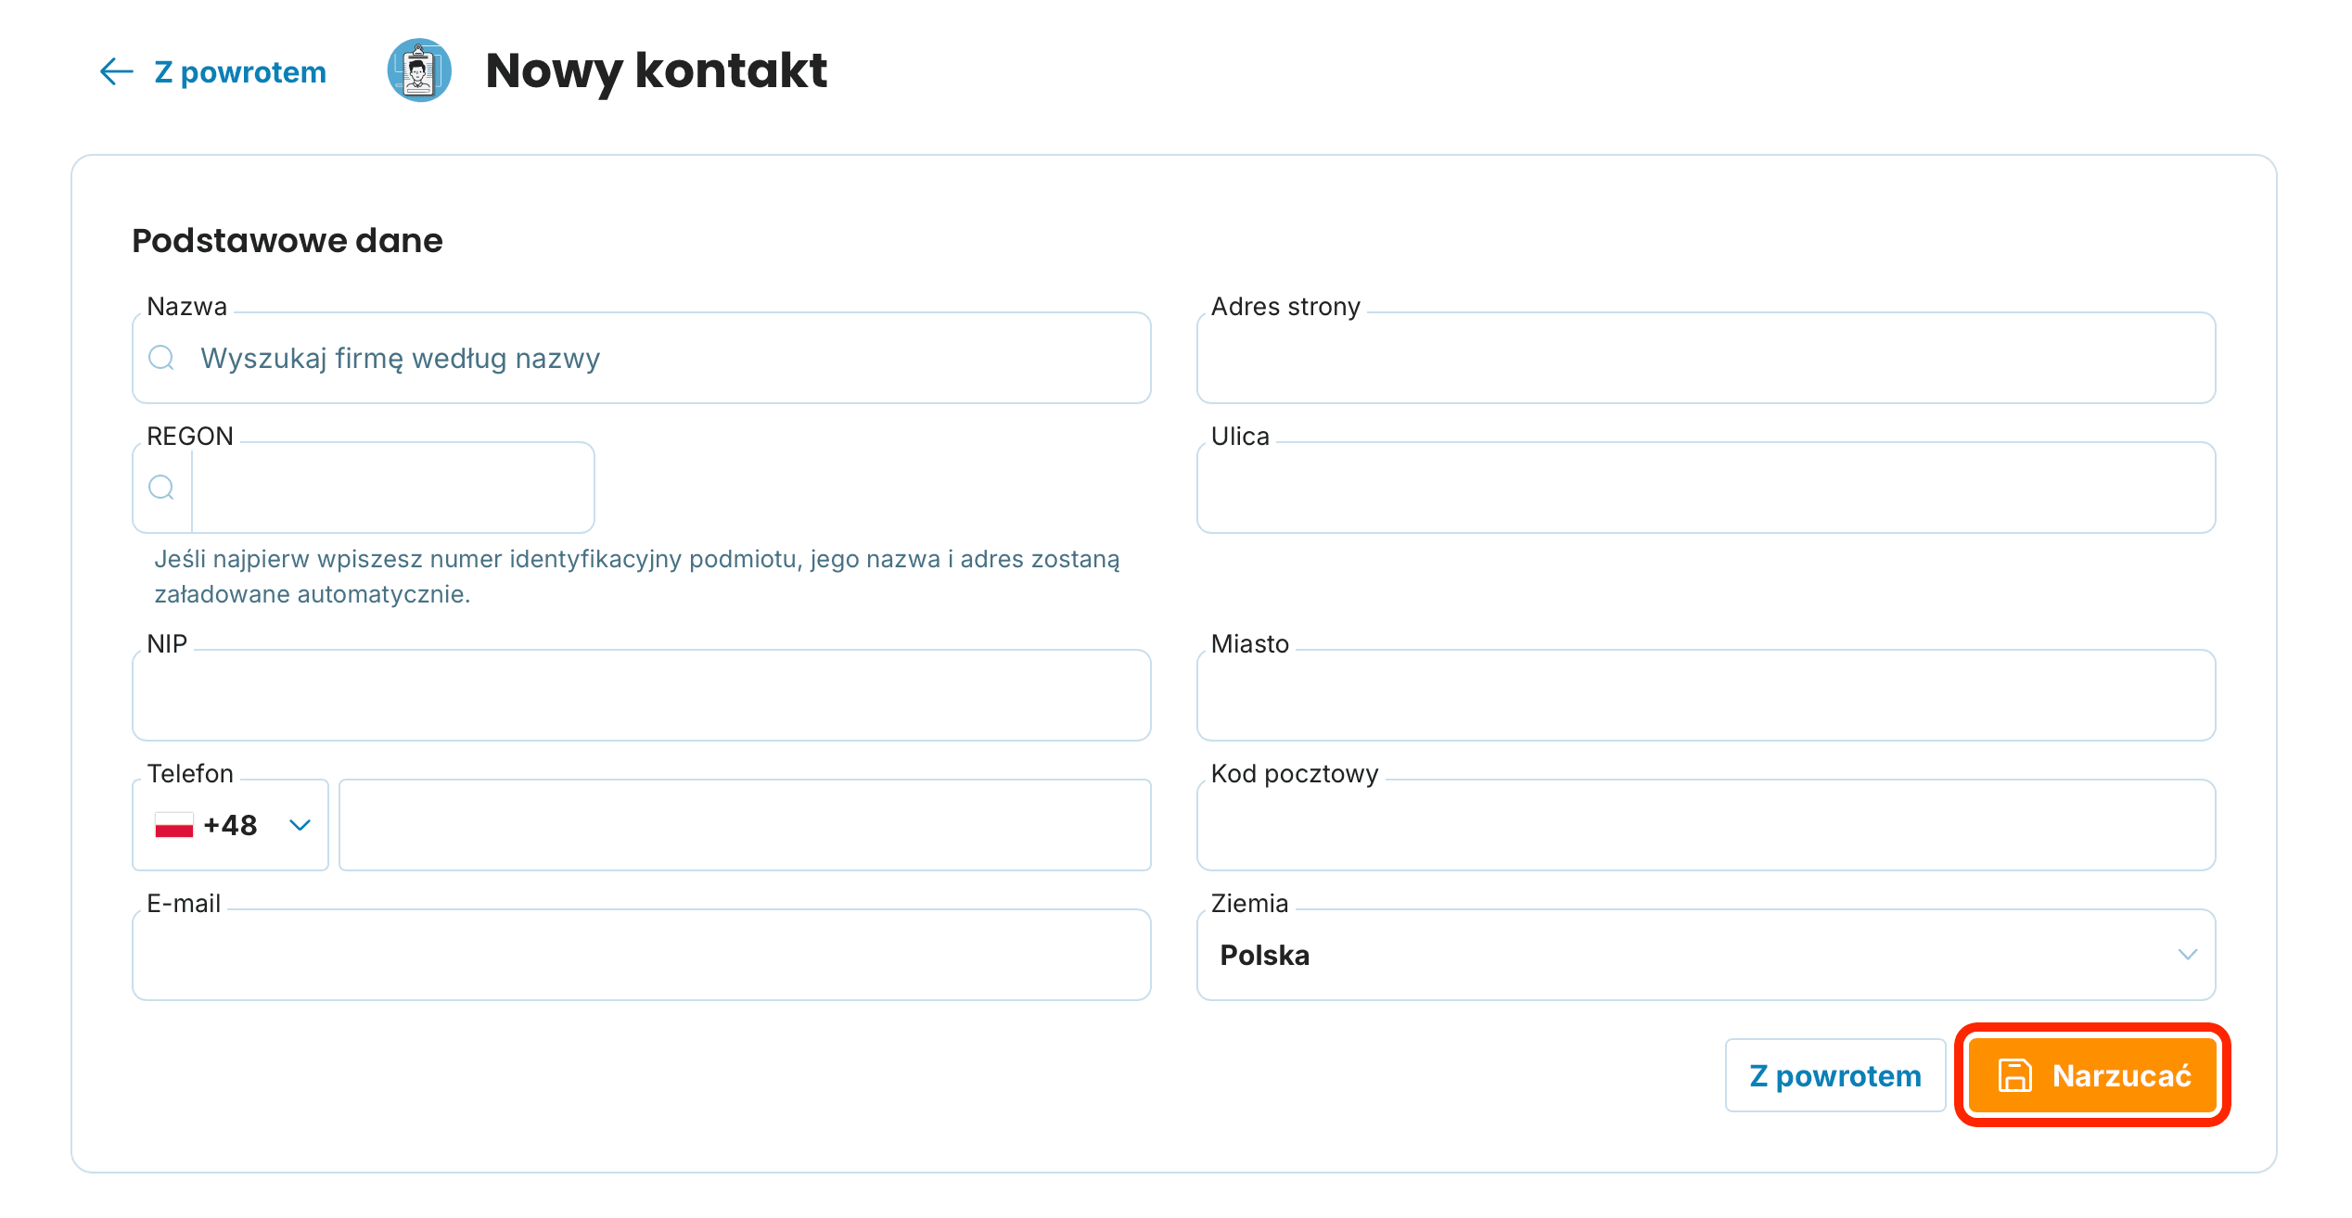Click the Podstawowe dane section heading

tap(288, 241)
